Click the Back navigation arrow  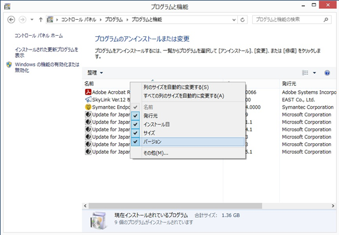11,20
